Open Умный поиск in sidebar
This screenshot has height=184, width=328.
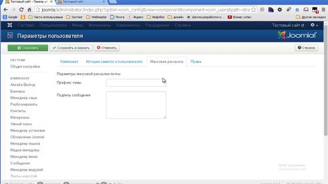[21, 124]
